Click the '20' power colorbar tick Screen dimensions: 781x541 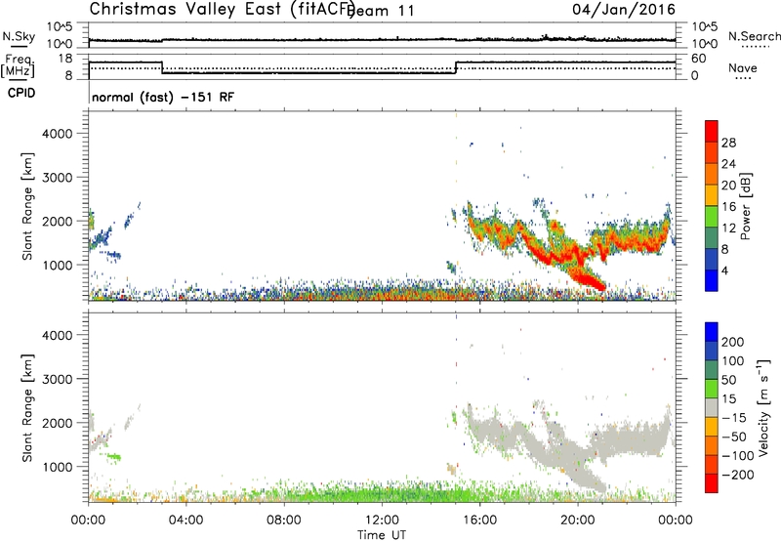pyautogui.click(x=728, y=186)
